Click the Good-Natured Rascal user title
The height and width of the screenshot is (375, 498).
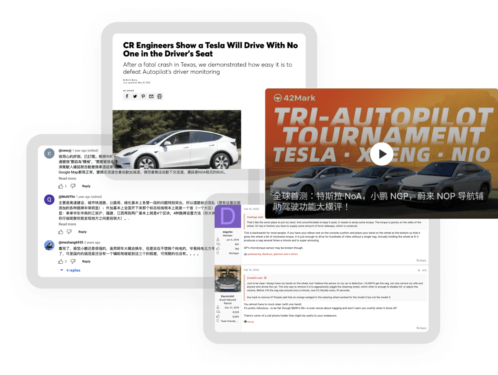(228, 302)
